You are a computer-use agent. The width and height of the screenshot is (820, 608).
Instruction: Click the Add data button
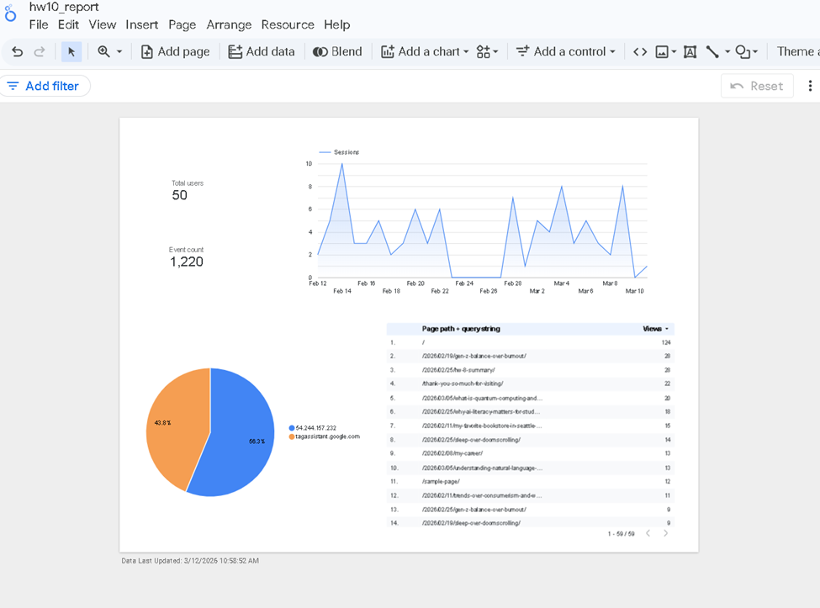point(262,52)
